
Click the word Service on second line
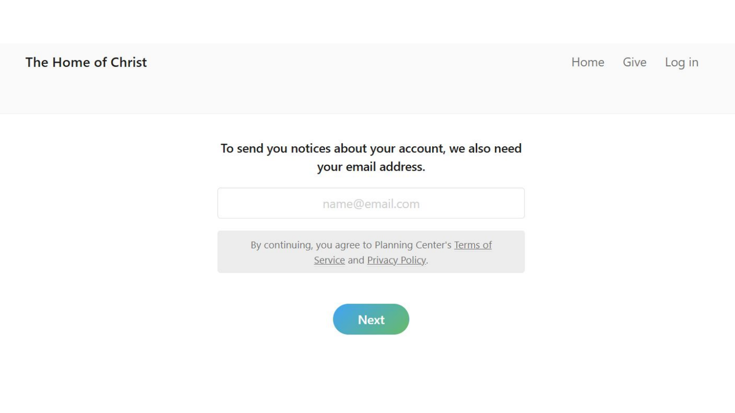(x=329, y=260)
